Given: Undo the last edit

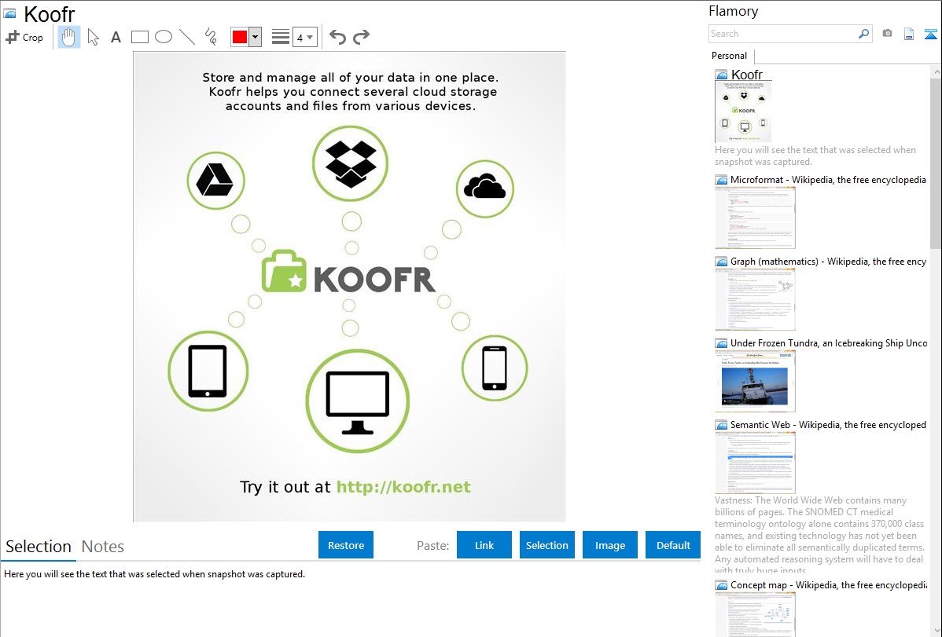Looking at the screenshot, I should click(337, 37).
